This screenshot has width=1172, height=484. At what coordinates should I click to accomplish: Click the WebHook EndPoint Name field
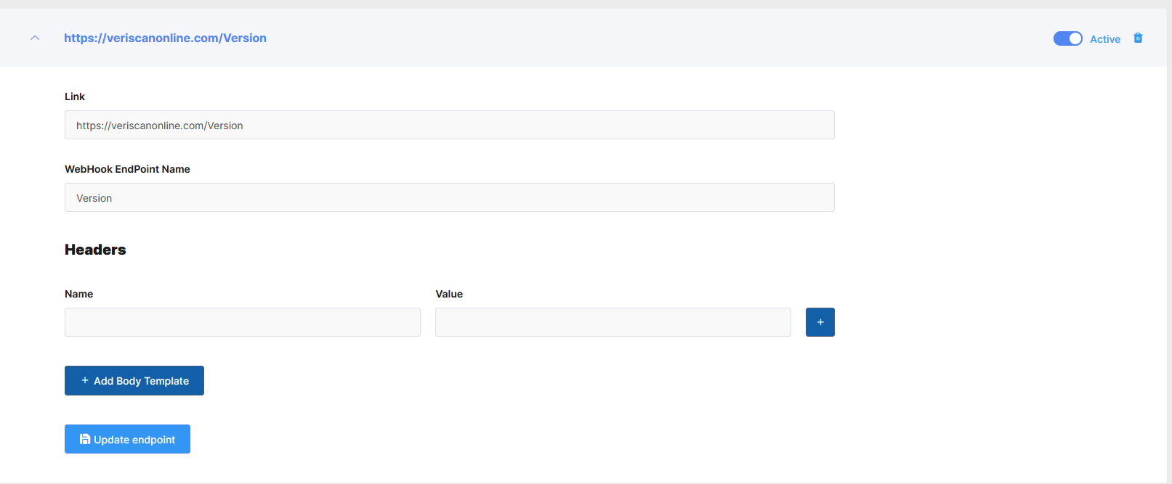pos(449,197)
